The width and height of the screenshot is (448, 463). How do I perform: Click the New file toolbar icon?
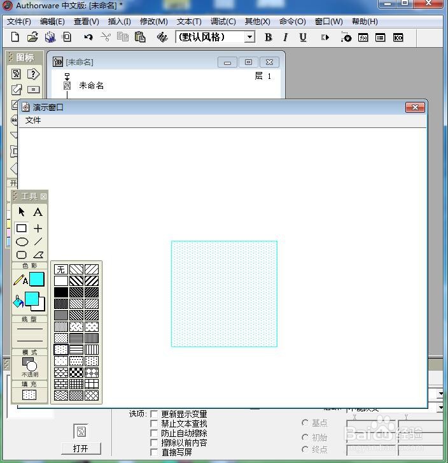coord(15,37)
